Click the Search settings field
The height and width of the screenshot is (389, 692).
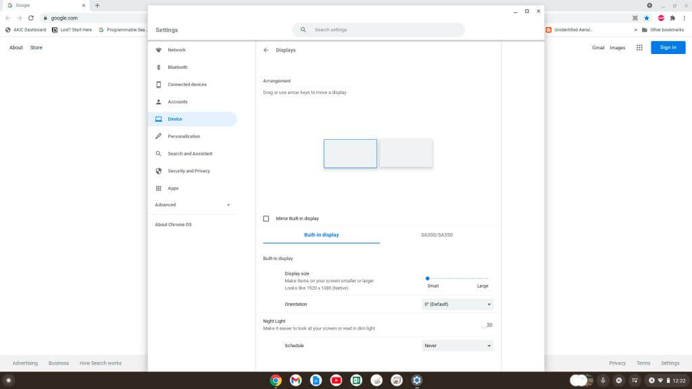click(x=378, y=30)
